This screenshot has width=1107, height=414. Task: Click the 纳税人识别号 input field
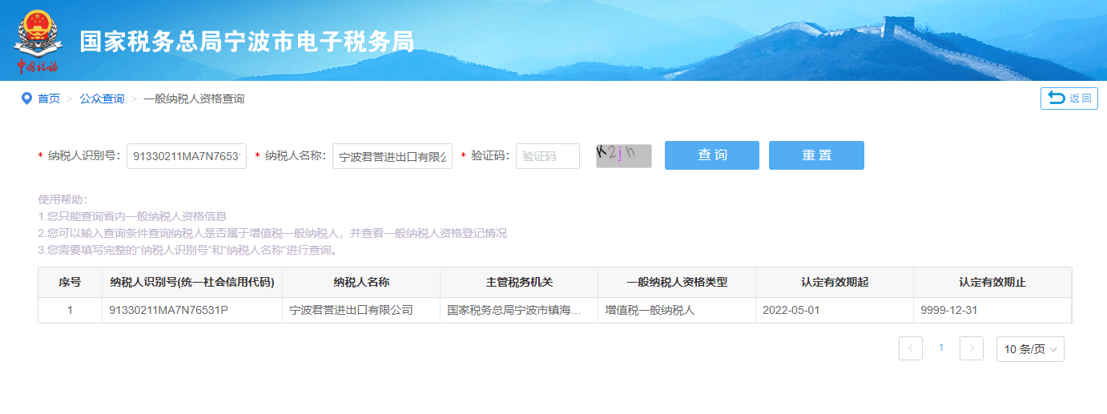(186, 156)
